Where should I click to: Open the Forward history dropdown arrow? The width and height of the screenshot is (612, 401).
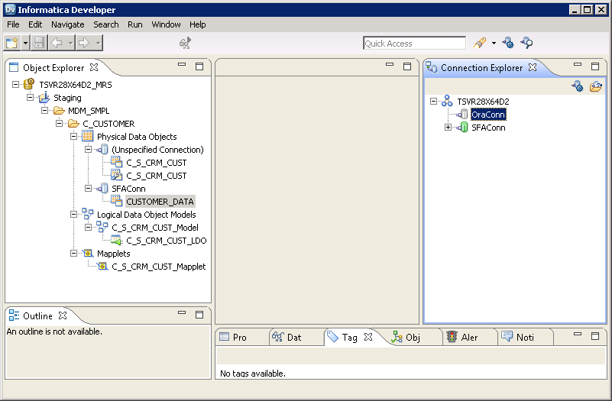pyautogui.click(x=99, y=43)
